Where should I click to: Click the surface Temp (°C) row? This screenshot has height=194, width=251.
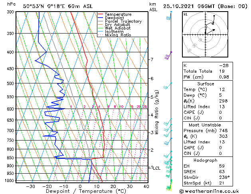pos(208,89)
